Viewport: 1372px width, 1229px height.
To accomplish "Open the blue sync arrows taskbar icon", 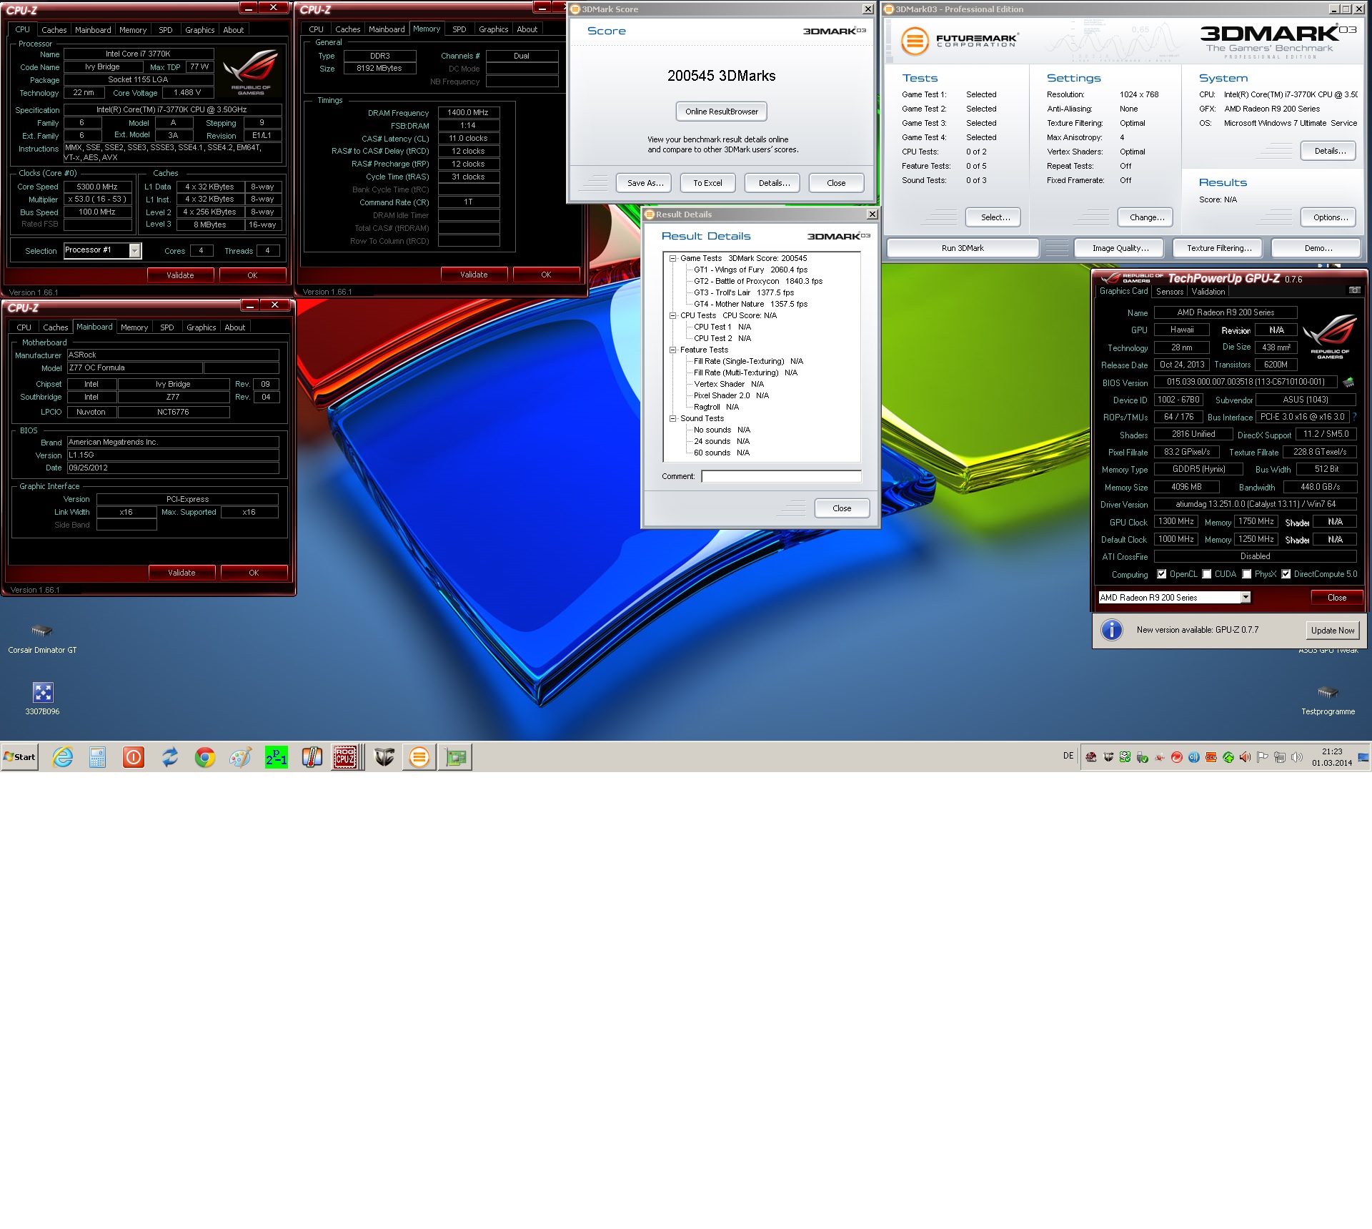I will pos(169,757).
